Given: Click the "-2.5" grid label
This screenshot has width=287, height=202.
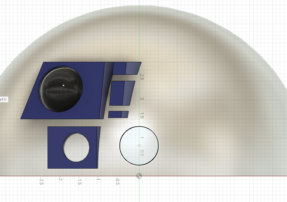Looking at the screenshot, I should [x=41, y=181].
